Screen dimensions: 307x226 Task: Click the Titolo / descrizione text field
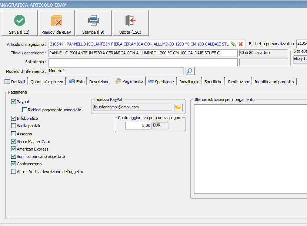[x=143, y=53]
